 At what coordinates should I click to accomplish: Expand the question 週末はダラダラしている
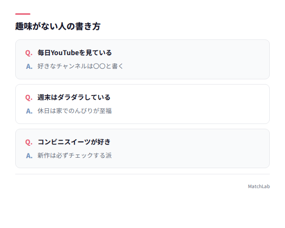74,97
